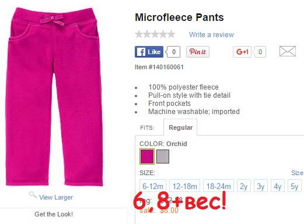The width and height of the screenshot is (304, 224).
Task: Click the Google +1 count bubble
Action: pyautogui.click(x=260, y=52)
